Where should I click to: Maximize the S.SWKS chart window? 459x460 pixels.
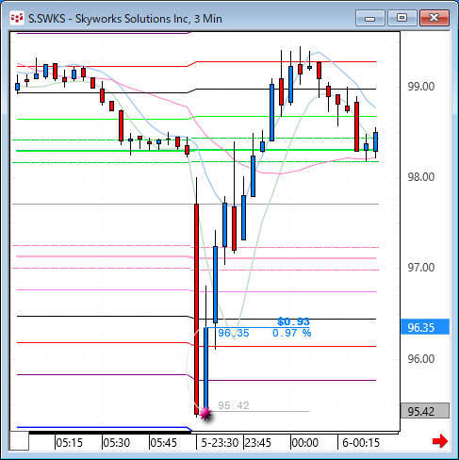pyautogui.click(x=402, y=18)
